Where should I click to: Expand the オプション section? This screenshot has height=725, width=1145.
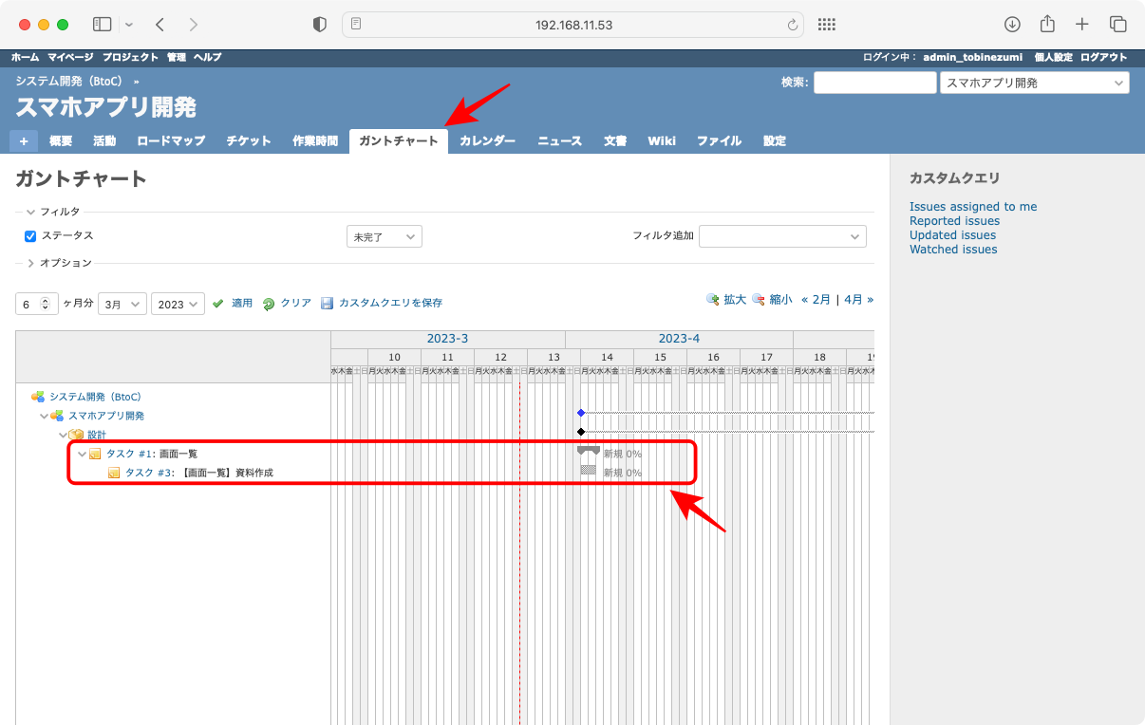pyautogui.click(x=31, y=263)
